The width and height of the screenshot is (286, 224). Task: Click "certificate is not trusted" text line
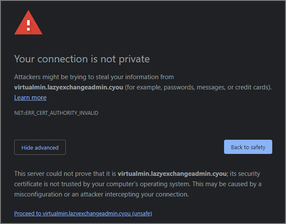click(138, 184)
